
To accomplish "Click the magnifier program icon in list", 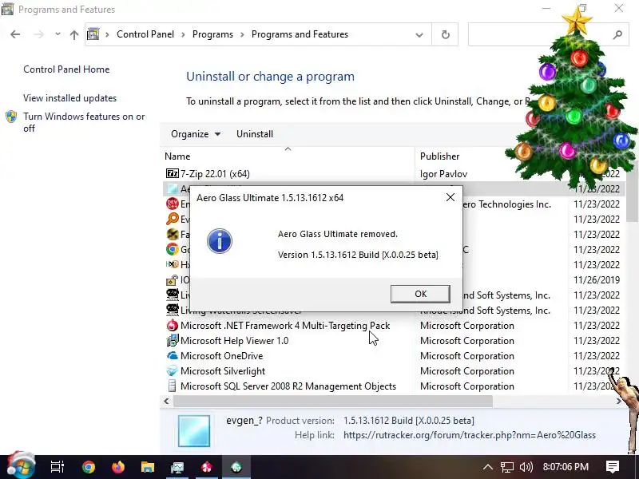I will 173,219.
